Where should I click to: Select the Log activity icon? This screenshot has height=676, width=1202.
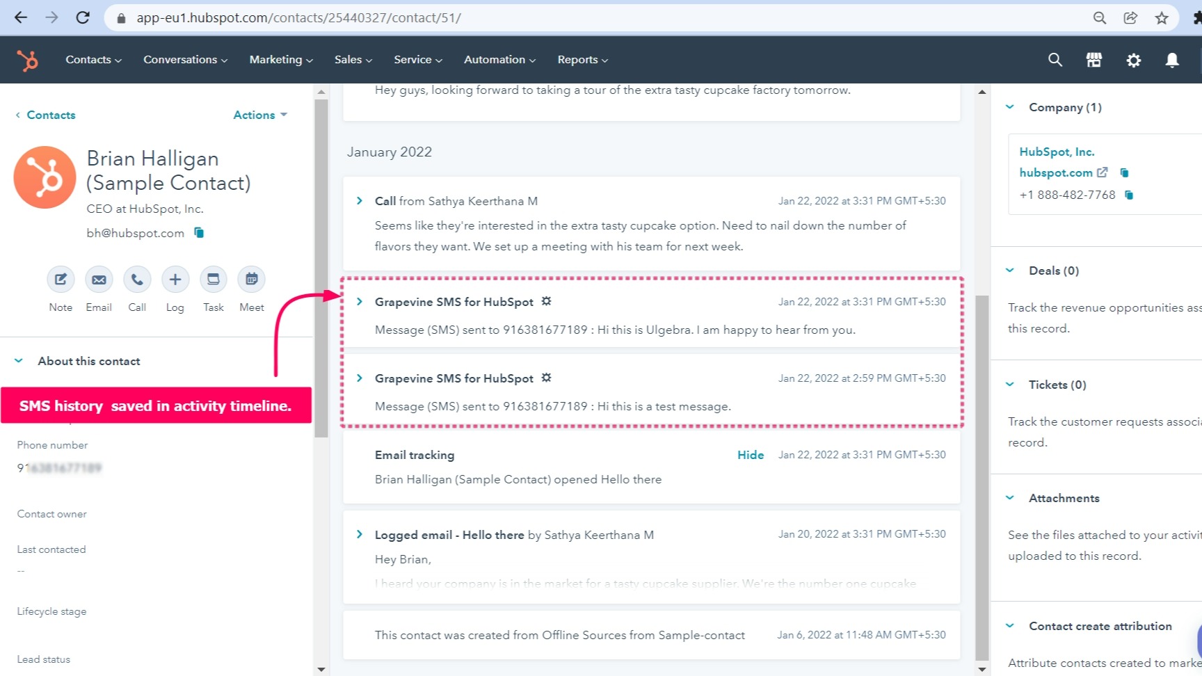(x=175, y=280)
